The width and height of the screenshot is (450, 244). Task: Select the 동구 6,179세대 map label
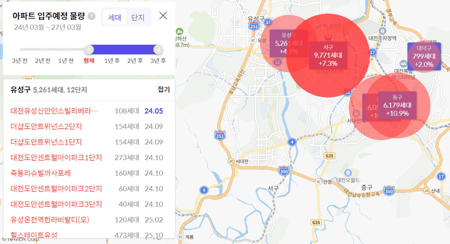pyautogui.click(x=397, y=105)
